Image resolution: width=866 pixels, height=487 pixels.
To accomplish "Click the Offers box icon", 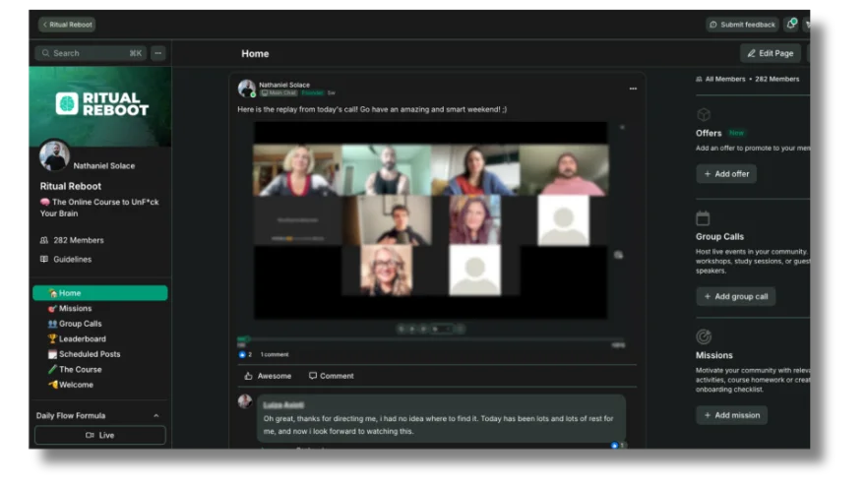I will click(703, 115).
